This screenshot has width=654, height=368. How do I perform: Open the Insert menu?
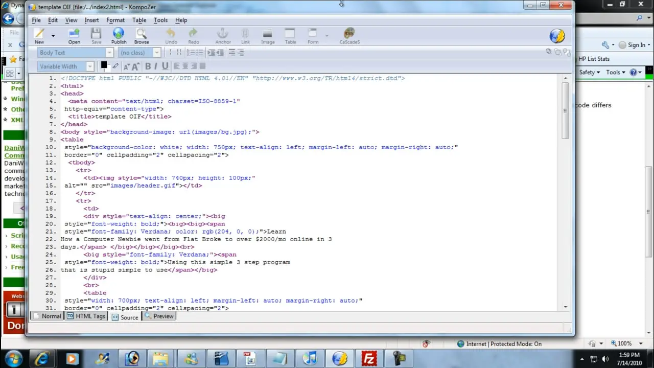tap(92, 20)
